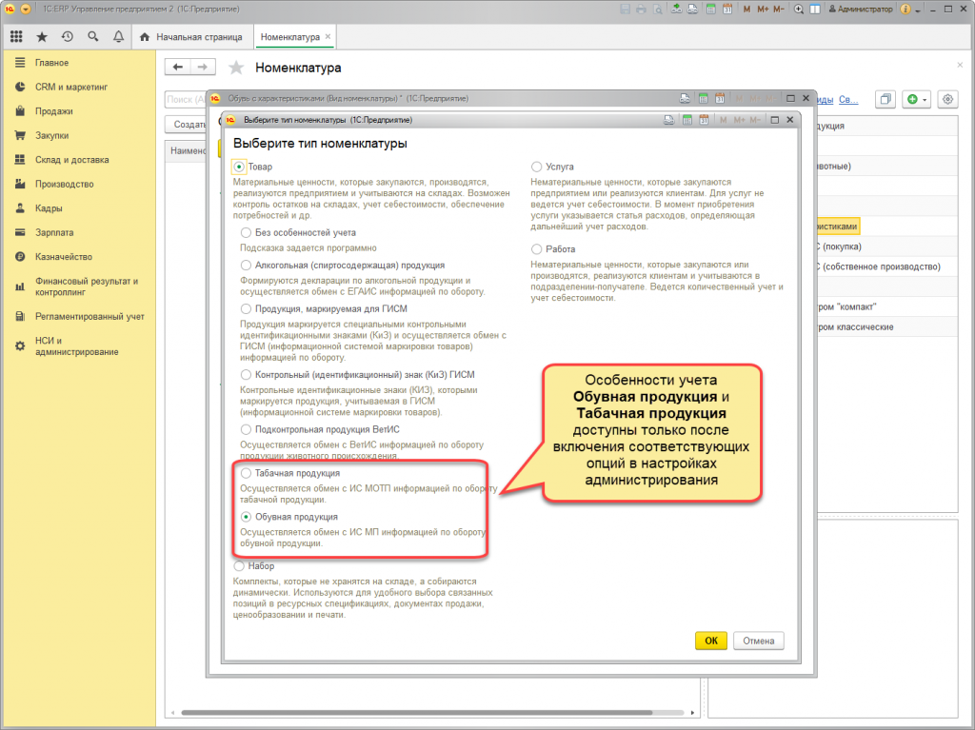Select the "(покупка)" list row
This screenshot has height=730, width=975.
[886, 247]
